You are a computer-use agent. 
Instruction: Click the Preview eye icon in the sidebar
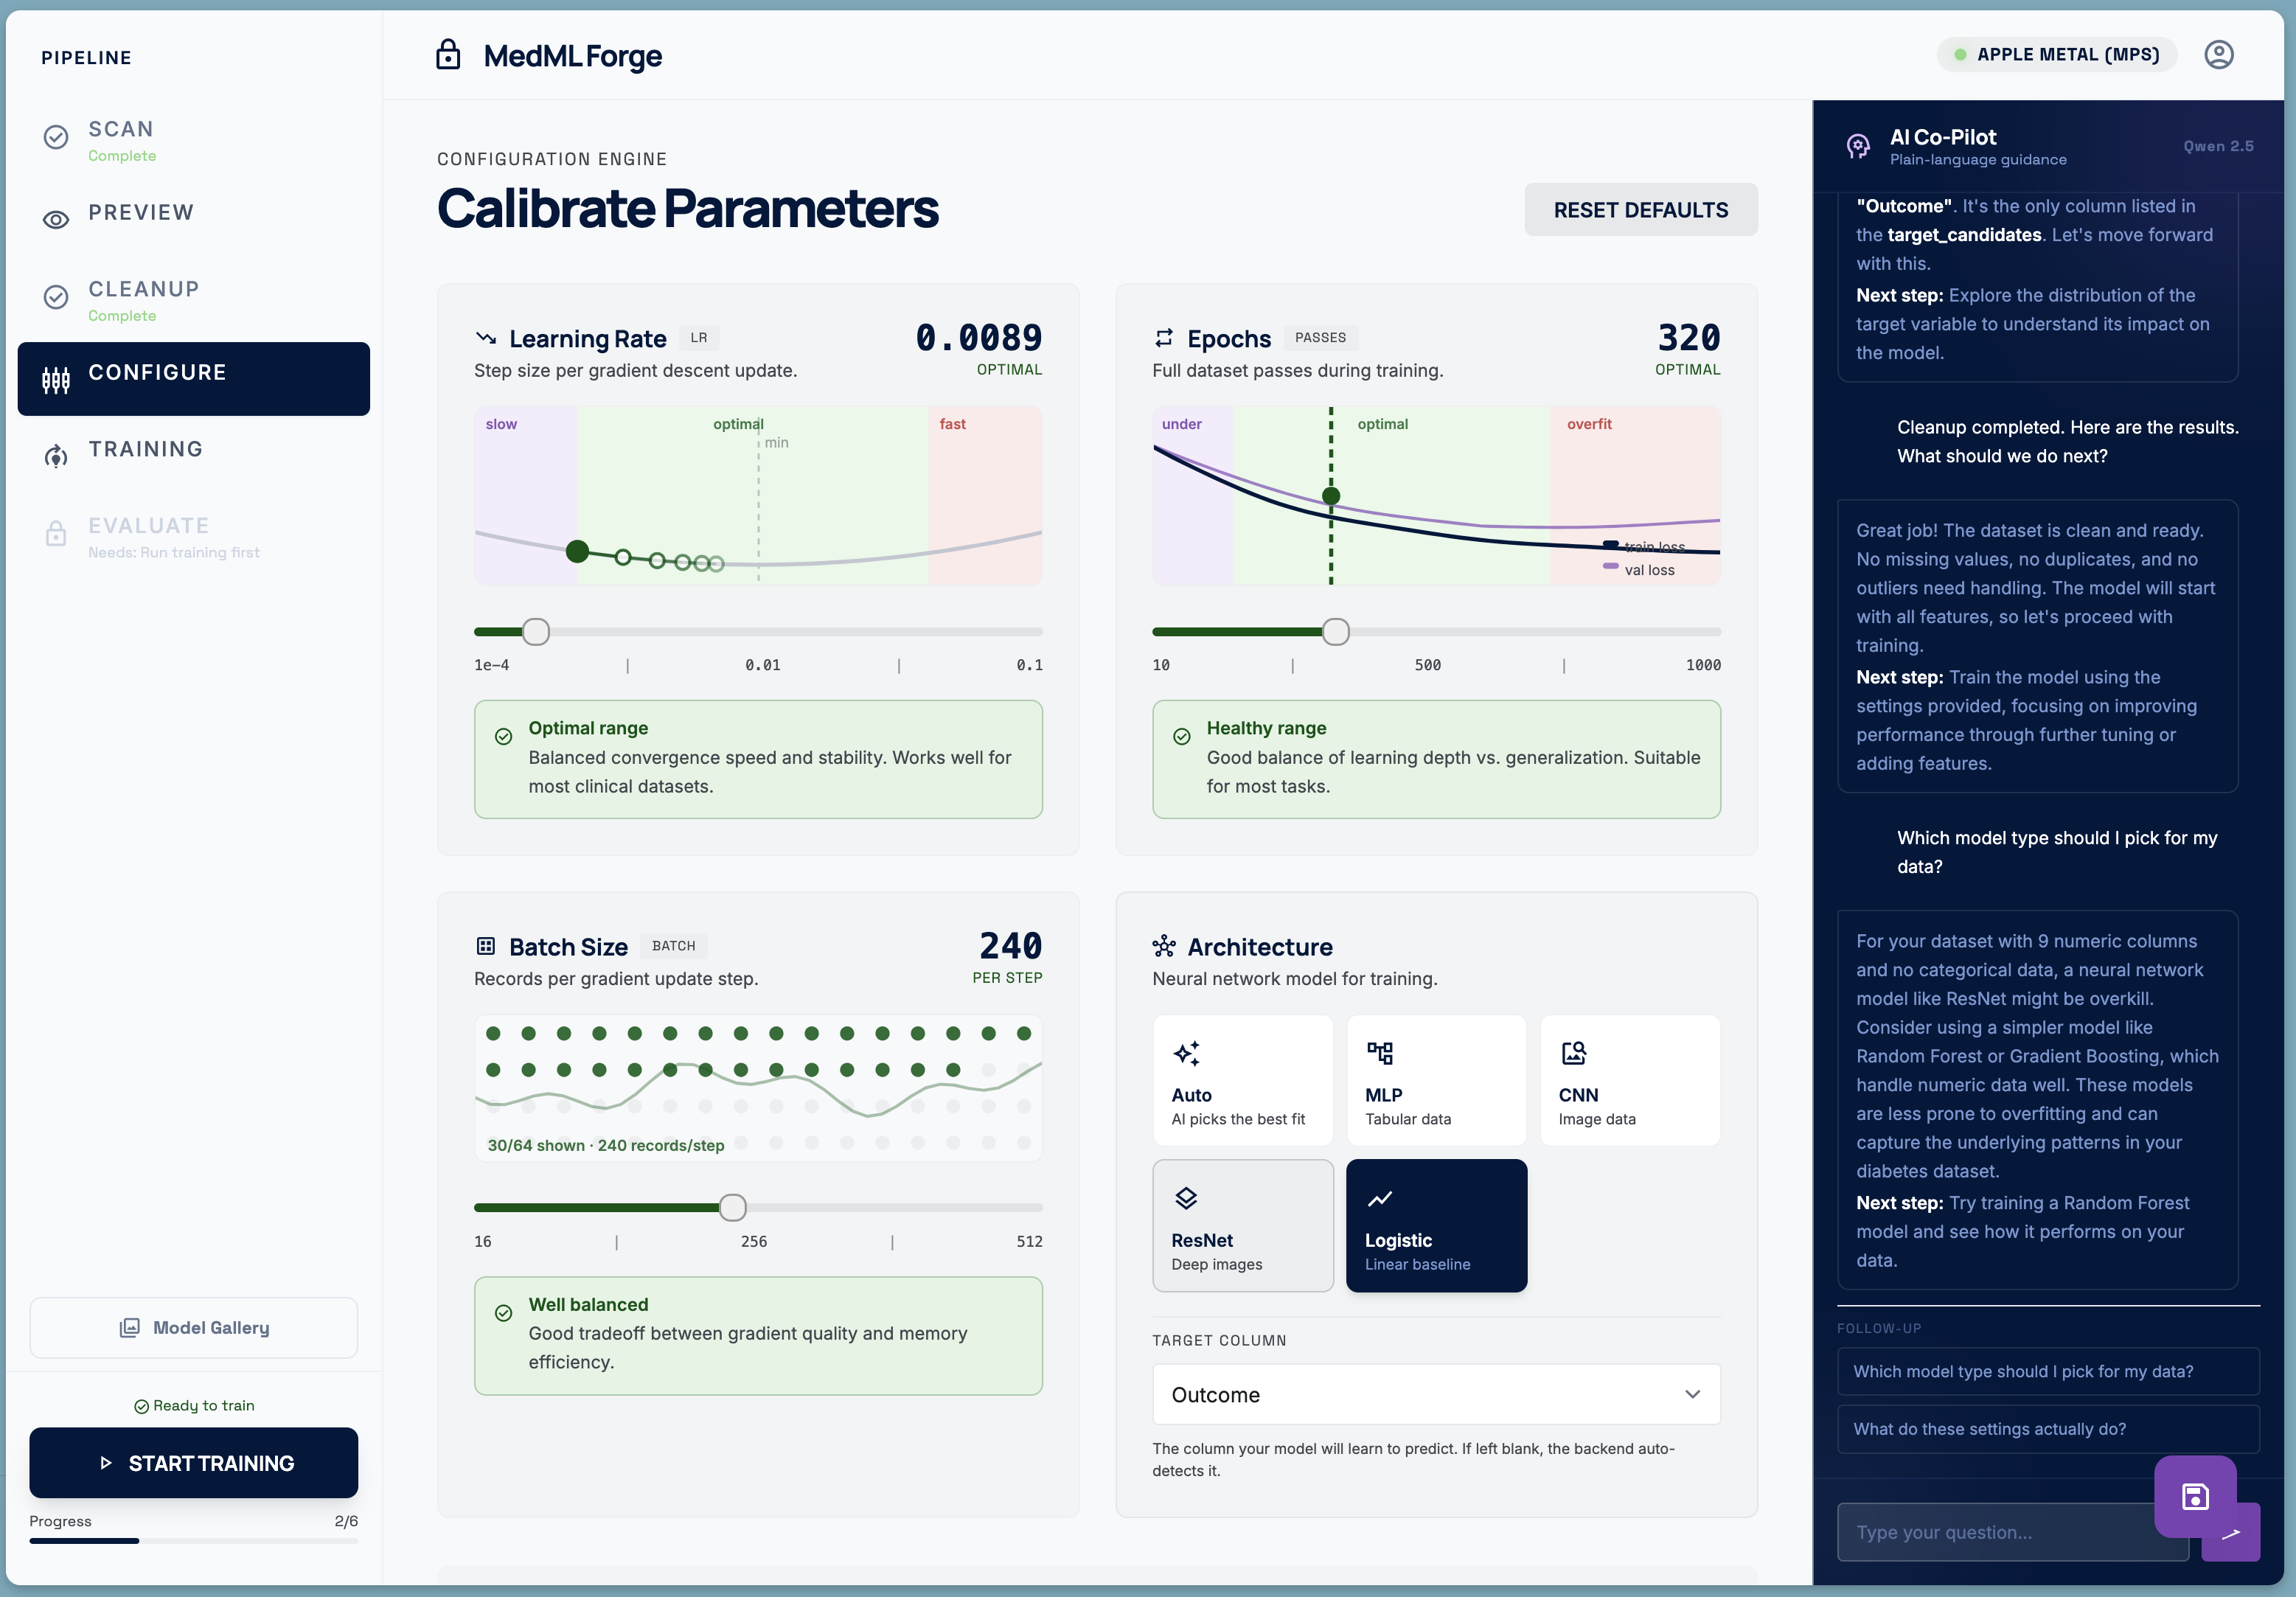pos(56,220)
